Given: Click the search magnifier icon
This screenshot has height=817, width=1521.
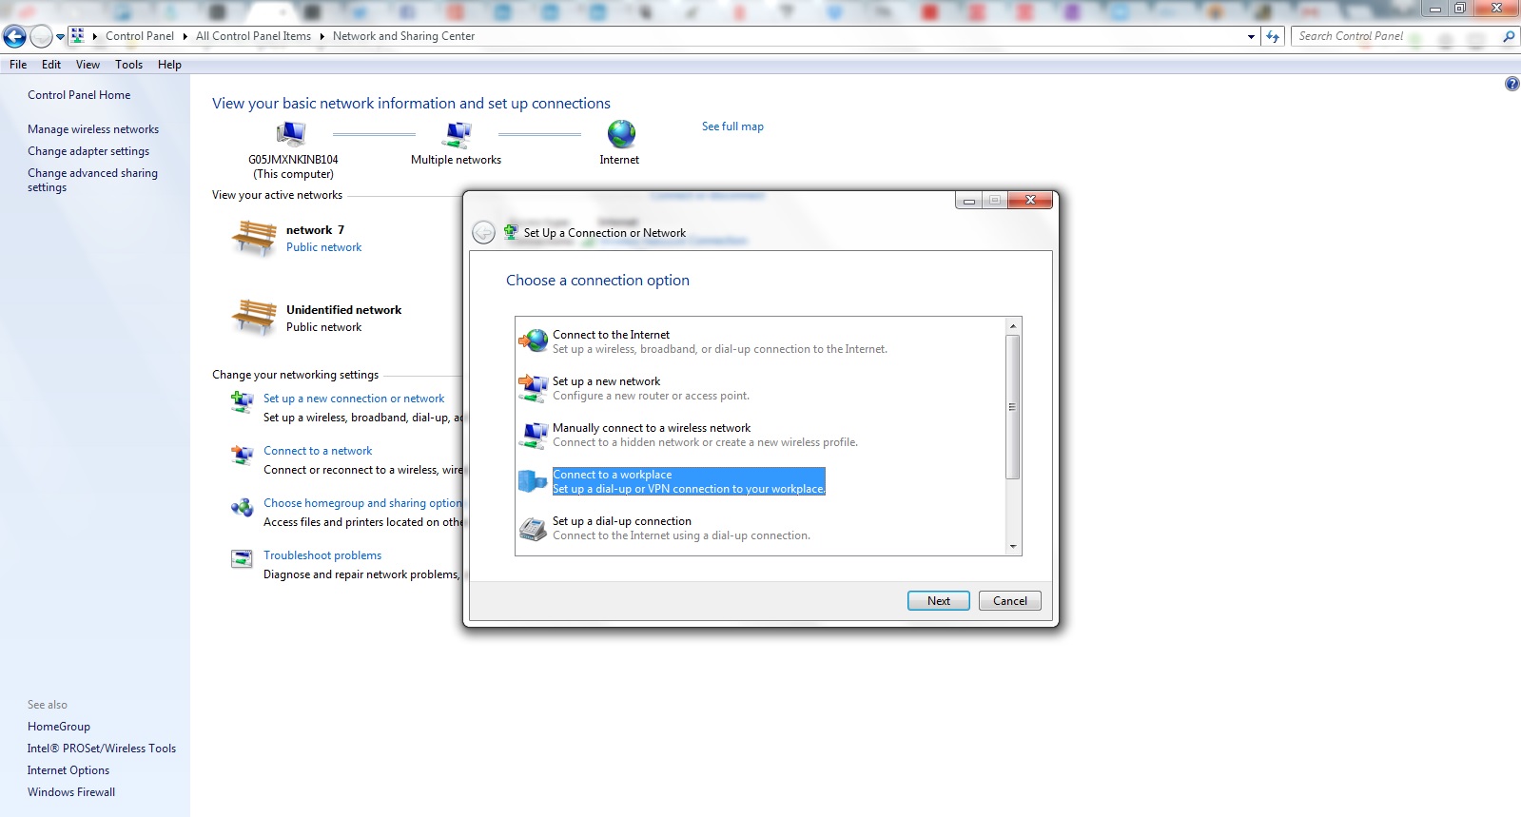Looking at the screenshot, I should coord(1508,36).
